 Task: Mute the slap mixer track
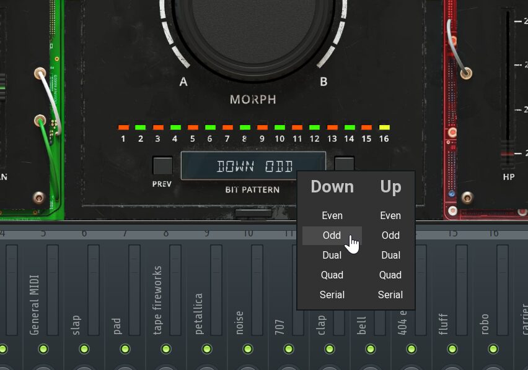pyautogui.click(x=84, y=349)
